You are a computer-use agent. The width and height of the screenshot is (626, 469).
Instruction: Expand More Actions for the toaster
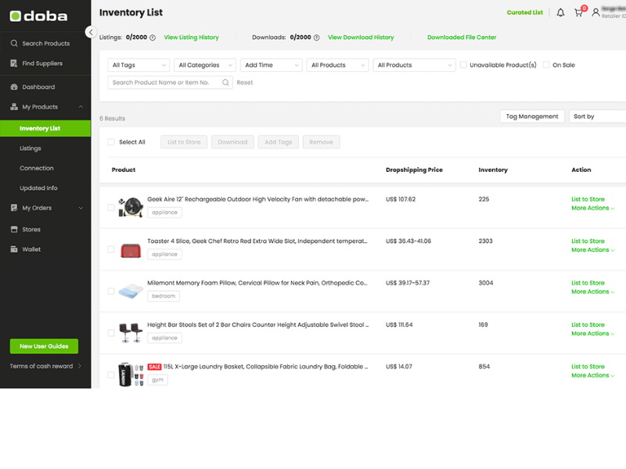(x=592, y=250)
